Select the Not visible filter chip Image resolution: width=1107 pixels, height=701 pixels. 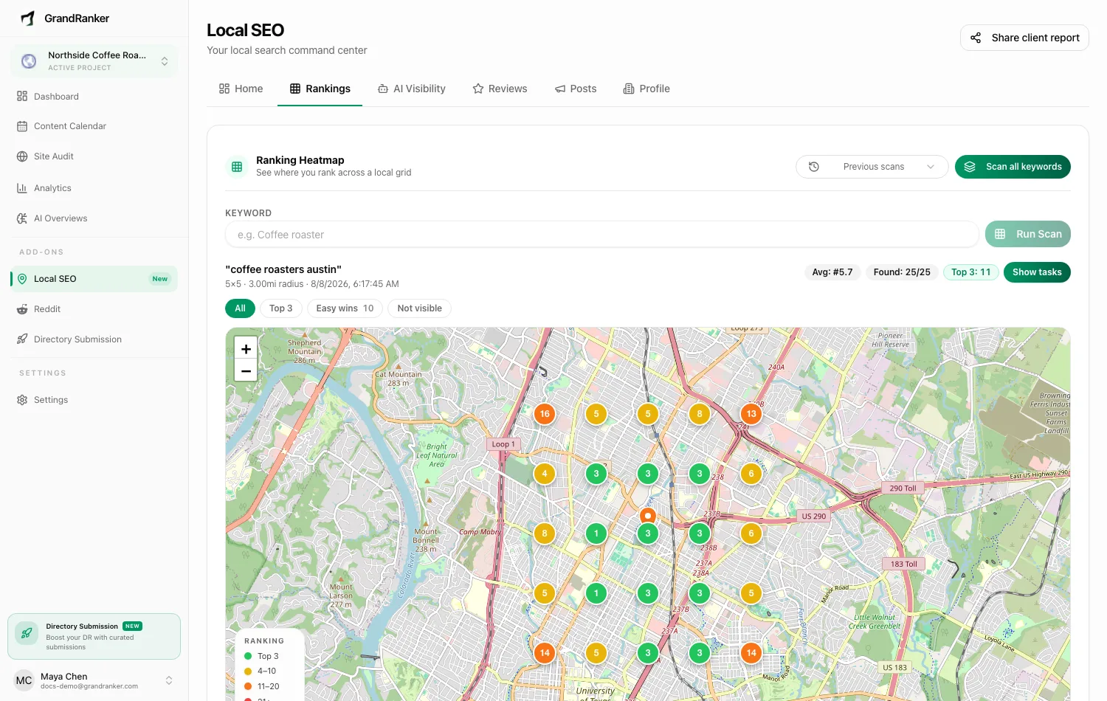(419, 308)
